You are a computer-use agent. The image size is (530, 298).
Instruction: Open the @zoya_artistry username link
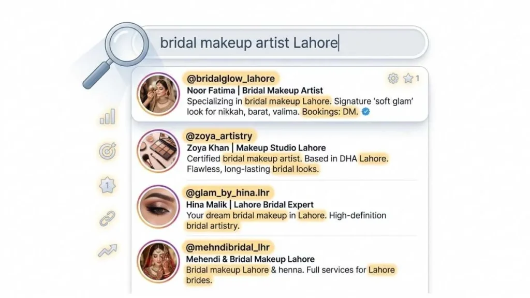[219, 136]
